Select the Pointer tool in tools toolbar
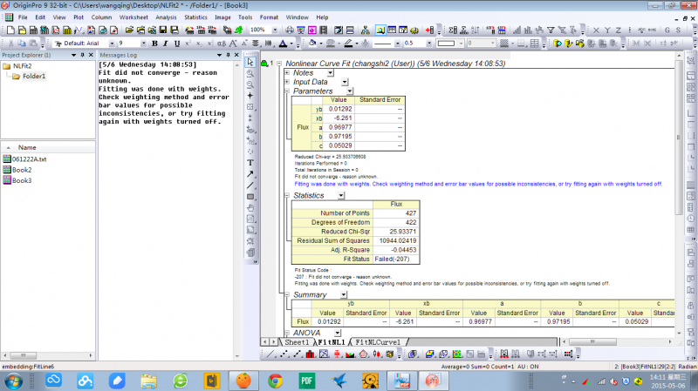Image resolution: width=698 pixels, height=391 pixels. [x=250, y=63]
